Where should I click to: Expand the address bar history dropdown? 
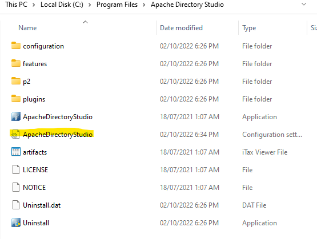pyautogui.click(x=304, y=4)
